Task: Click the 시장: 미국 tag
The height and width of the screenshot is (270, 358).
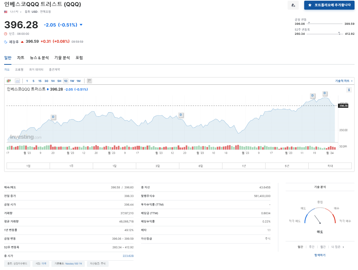Action: 41,263
